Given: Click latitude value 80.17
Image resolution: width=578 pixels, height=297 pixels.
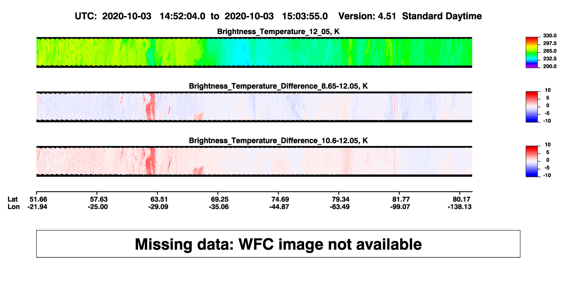Looking at the screenshot, I should click(462, 199).
